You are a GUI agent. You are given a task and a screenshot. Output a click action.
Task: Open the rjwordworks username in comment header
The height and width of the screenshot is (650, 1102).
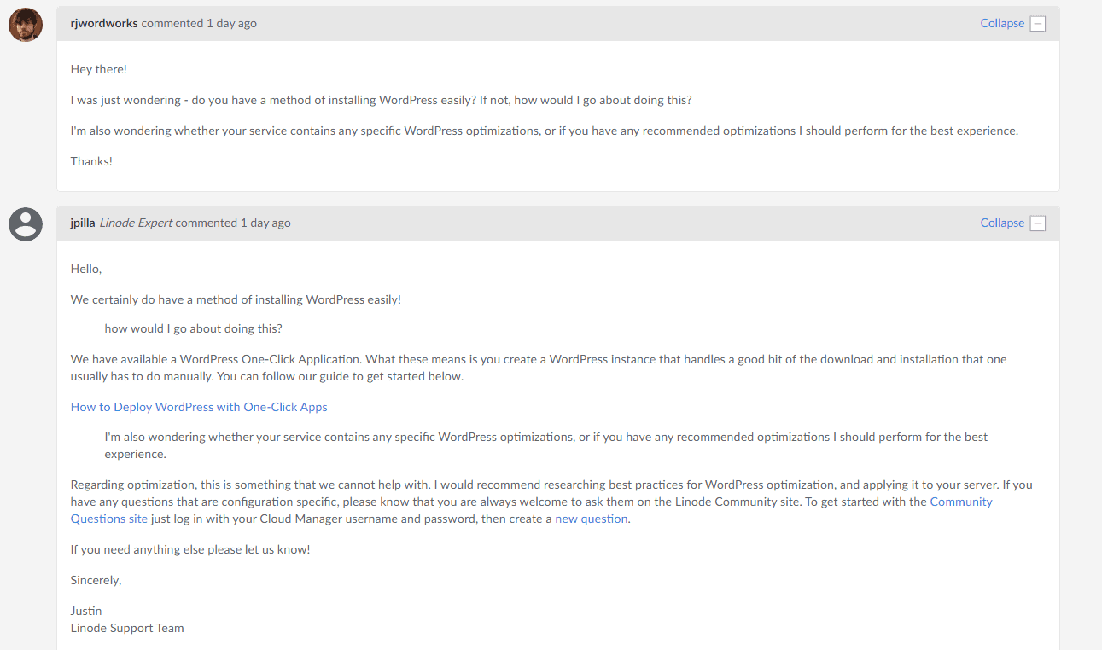point(104,23)
